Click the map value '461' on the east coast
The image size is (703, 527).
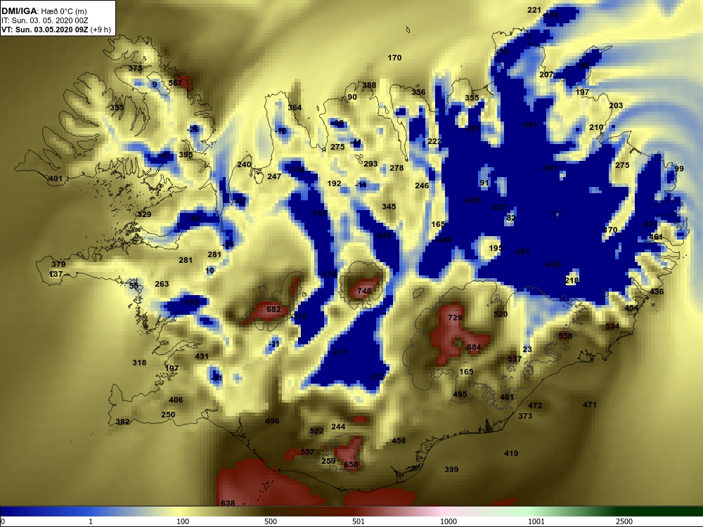click(x=655, y=236)
